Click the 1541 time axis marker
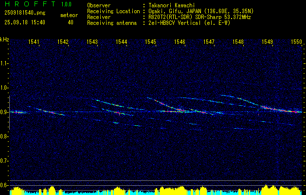 point(34,41)
